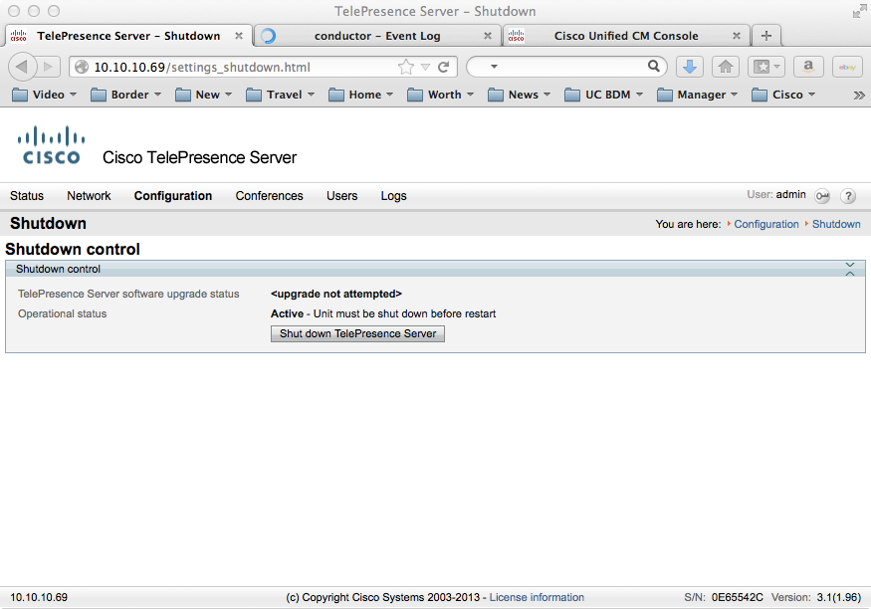Viewport: 871px width, 609px height.
Task: Open the News bookmarks folder
Action: pos(519,95)
